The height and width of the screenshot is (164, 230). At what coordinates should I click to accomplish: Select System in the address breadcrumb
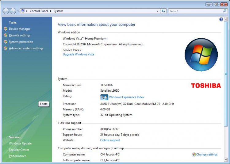(x=58, y=11)
